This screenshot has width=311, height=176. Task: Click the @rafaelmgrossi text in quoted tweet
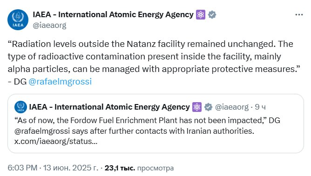pyautogui.click(x=42, y=131)
